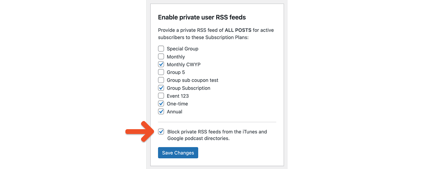This screenshot has height=169, width=434.
Task: Click the Block private RSS feeds description text
Action: 217,135
